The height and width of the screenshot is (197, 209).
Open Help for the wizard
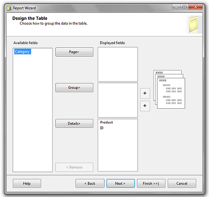coord(27,183)
